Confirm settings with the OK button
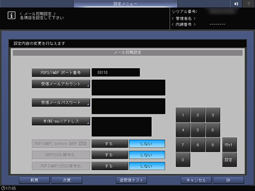The image size is (255, 191). (x=228, y=180)
